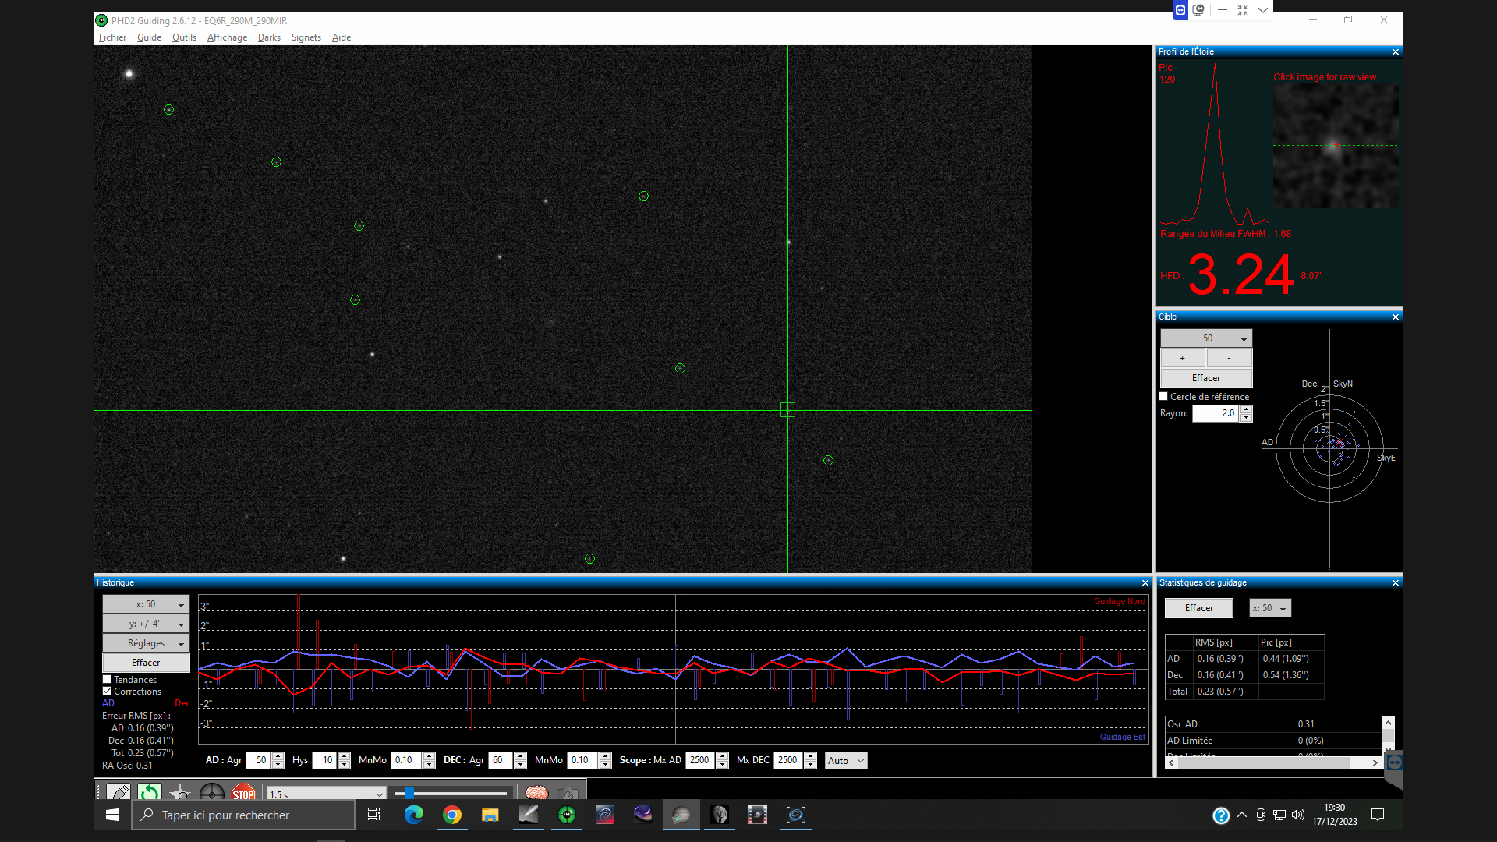Viewport: 1497px width, 842px height.
Task: Open the planetary film strip app in taskbar
Action: 758,815
